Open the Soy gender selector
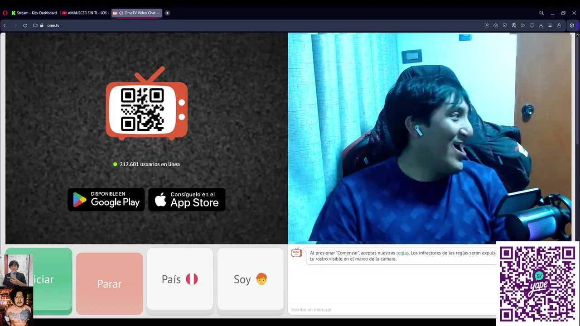This screenshot has width=580, height=326. point(251,279)
